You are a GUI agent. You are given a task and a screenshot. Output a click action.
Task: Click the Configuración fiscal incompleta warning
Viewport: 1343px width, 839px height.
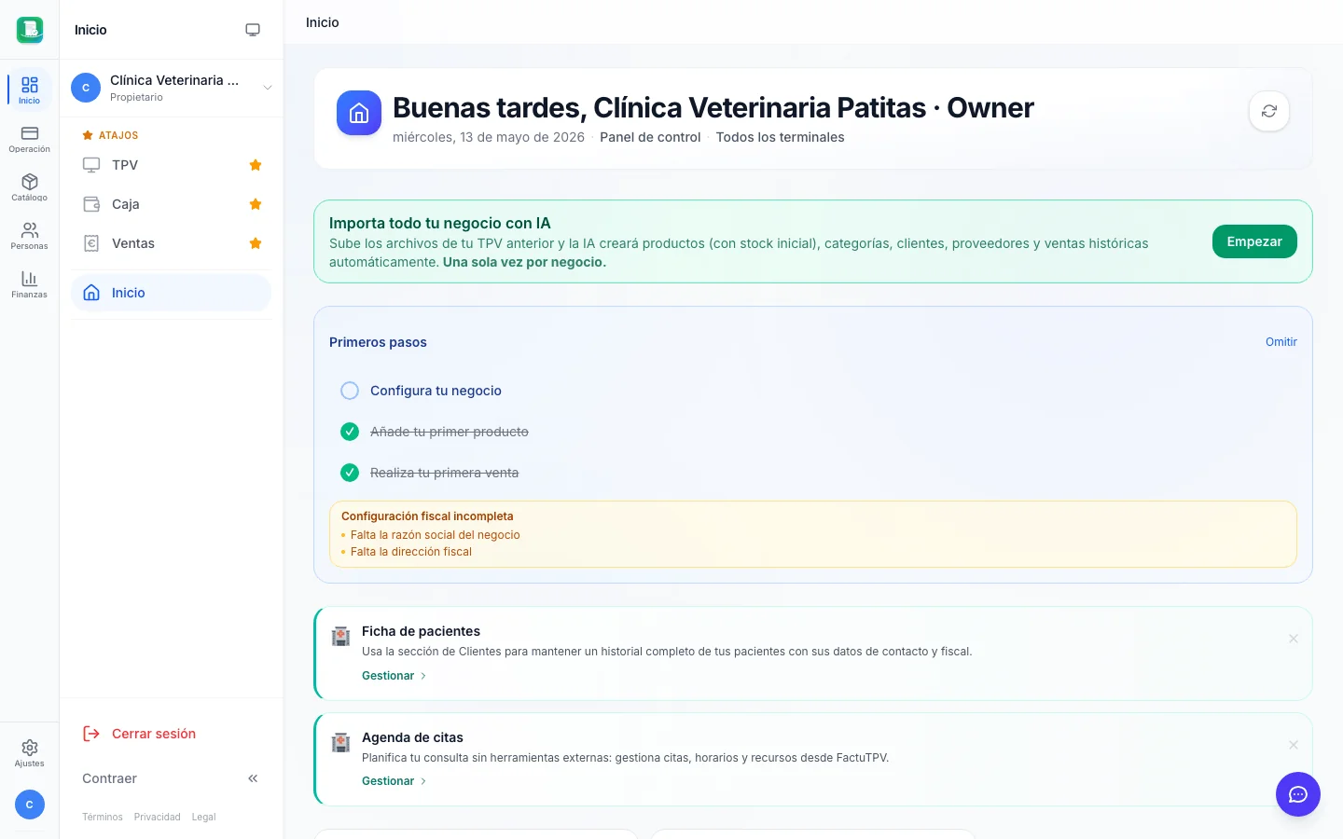click(x=427, y=516)
